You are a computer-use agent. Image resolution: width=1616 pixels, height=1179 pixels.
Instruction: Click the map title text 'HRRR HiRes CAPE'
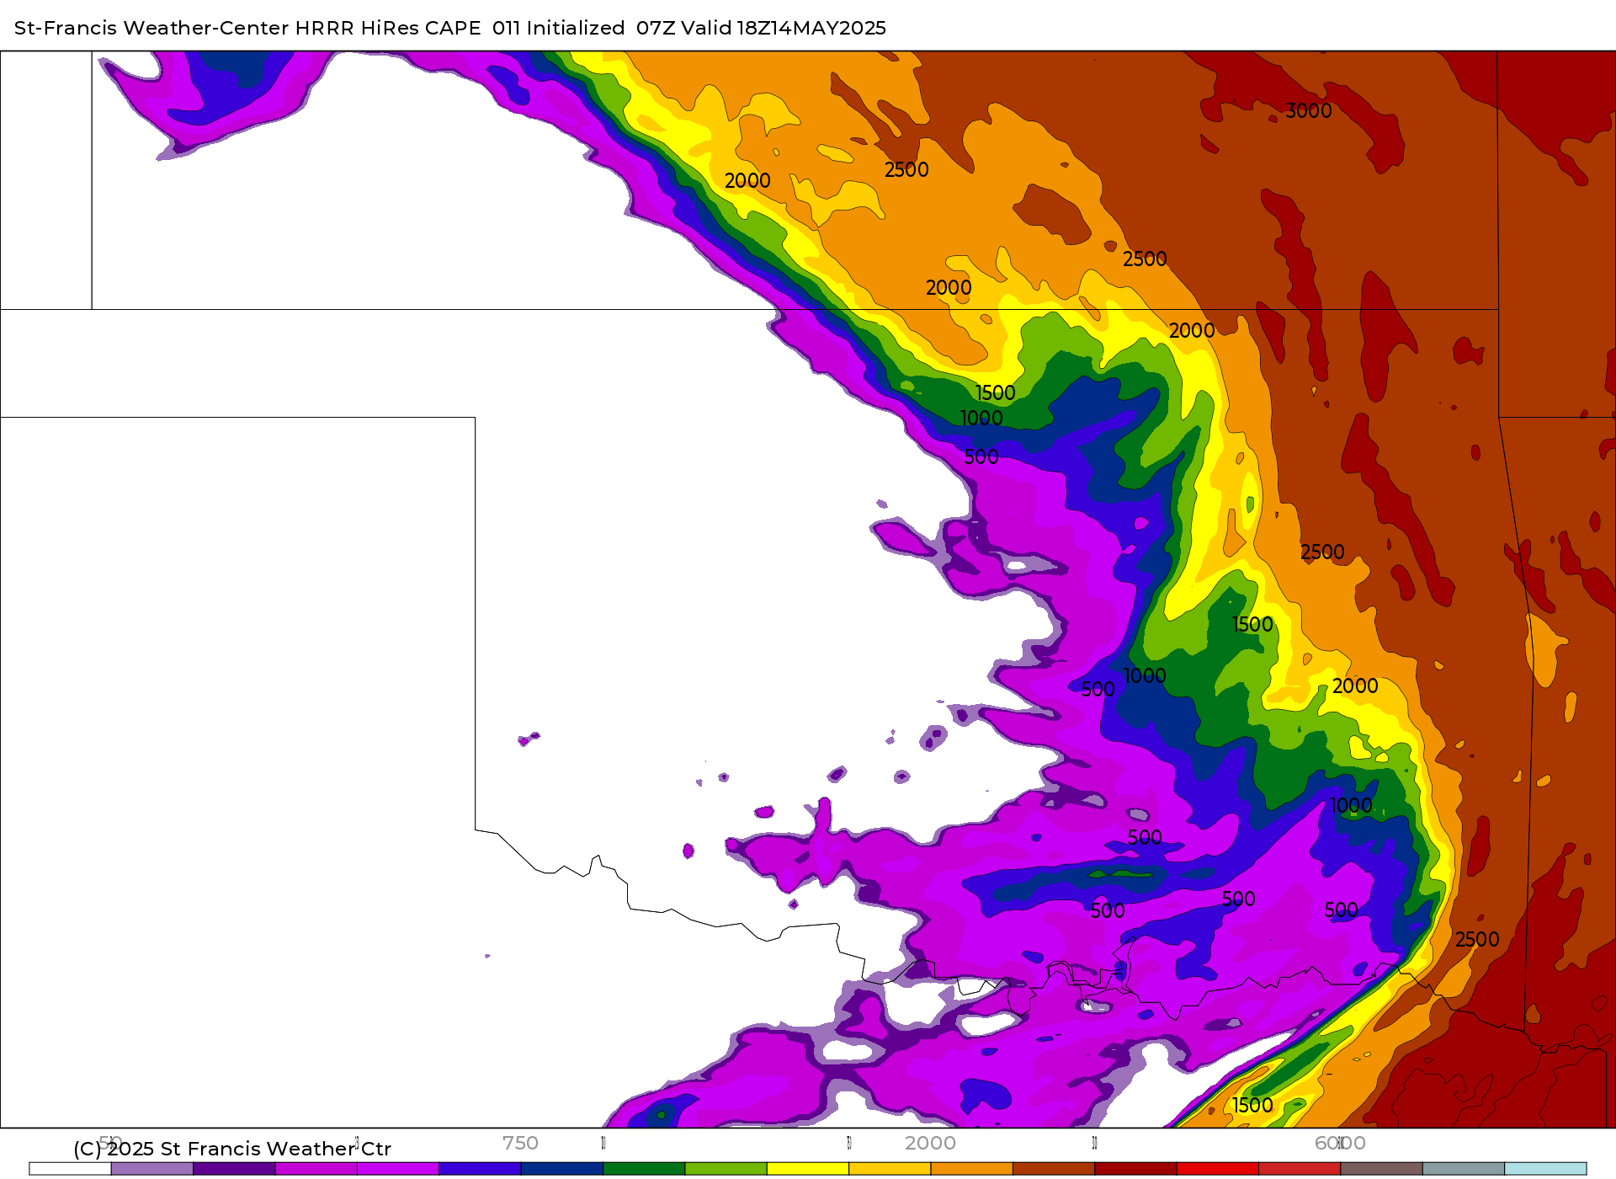[x=388, y=28]
